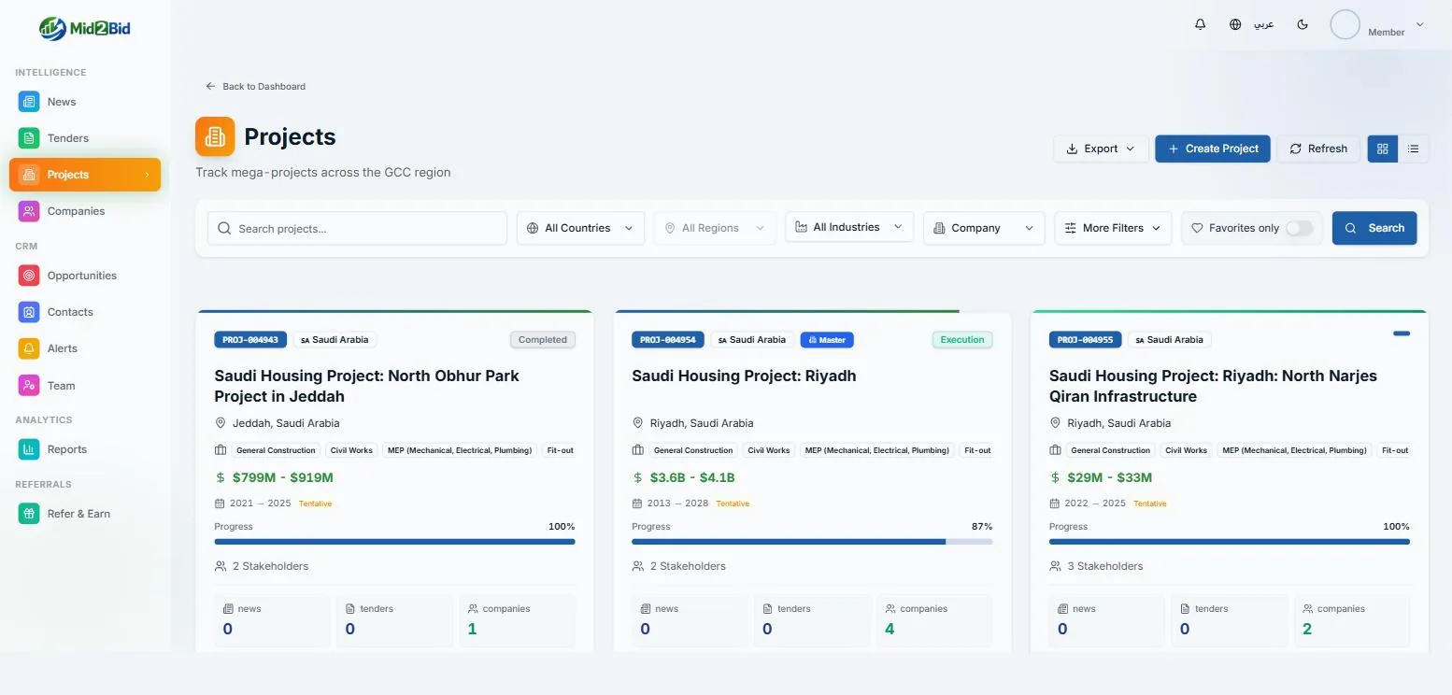Click the location pin for Jeddah, Saudi Arabia
This screenshot has width=1452, height=695.
click(221, 423)
